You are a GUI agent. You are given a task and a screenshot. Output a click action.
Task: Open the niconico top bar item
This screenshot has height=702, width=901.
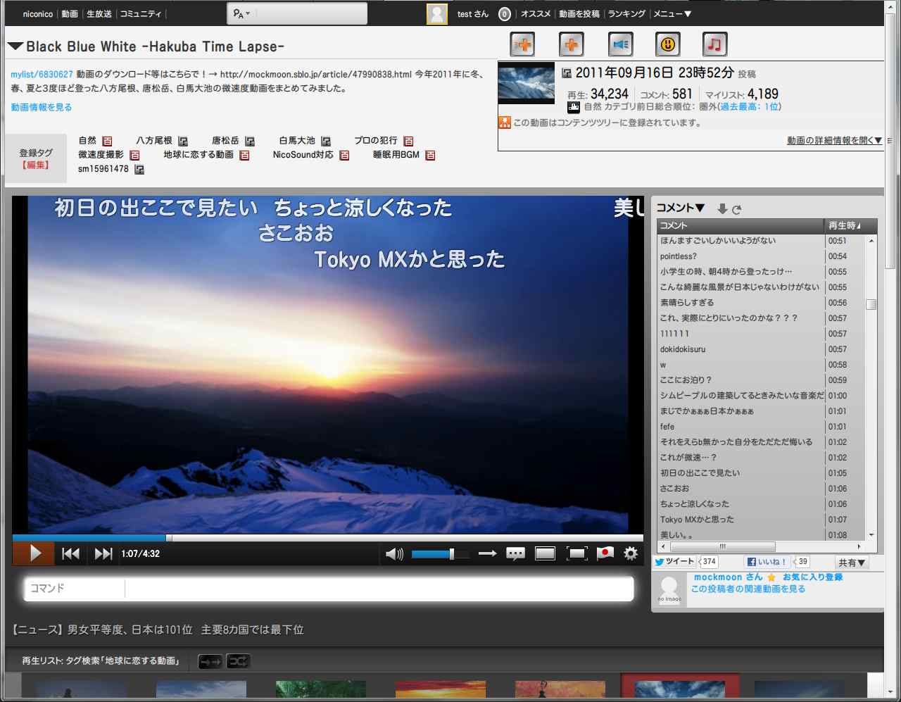click(38, 14)
